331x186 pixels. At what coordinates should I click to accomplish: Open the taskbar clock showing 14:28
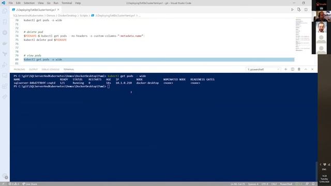(324, 179)
